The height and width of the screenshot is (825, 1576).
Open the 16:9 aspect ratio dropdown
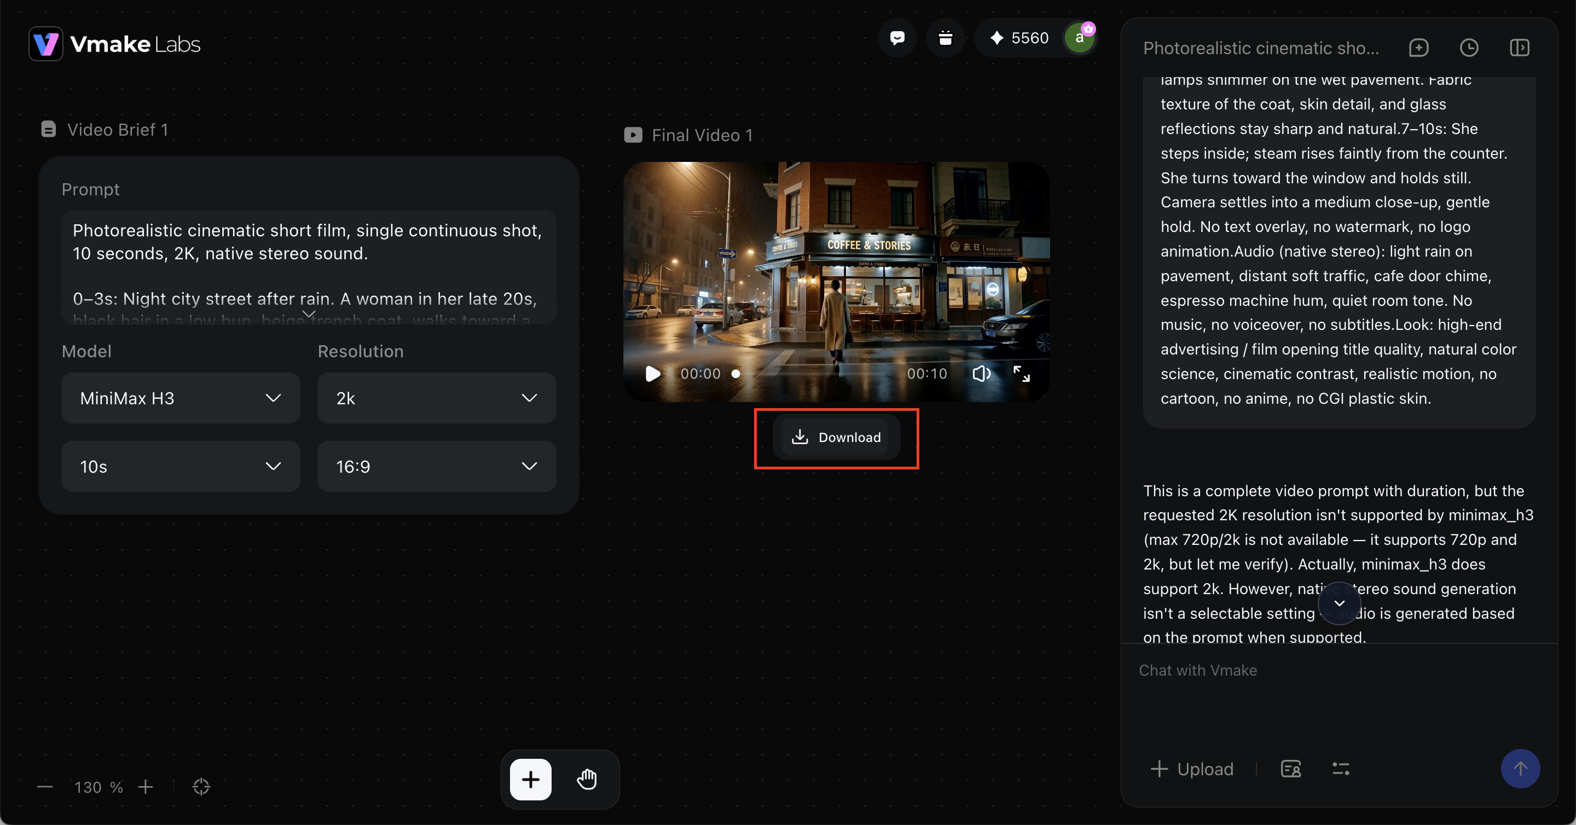click(x=437, y=467)
